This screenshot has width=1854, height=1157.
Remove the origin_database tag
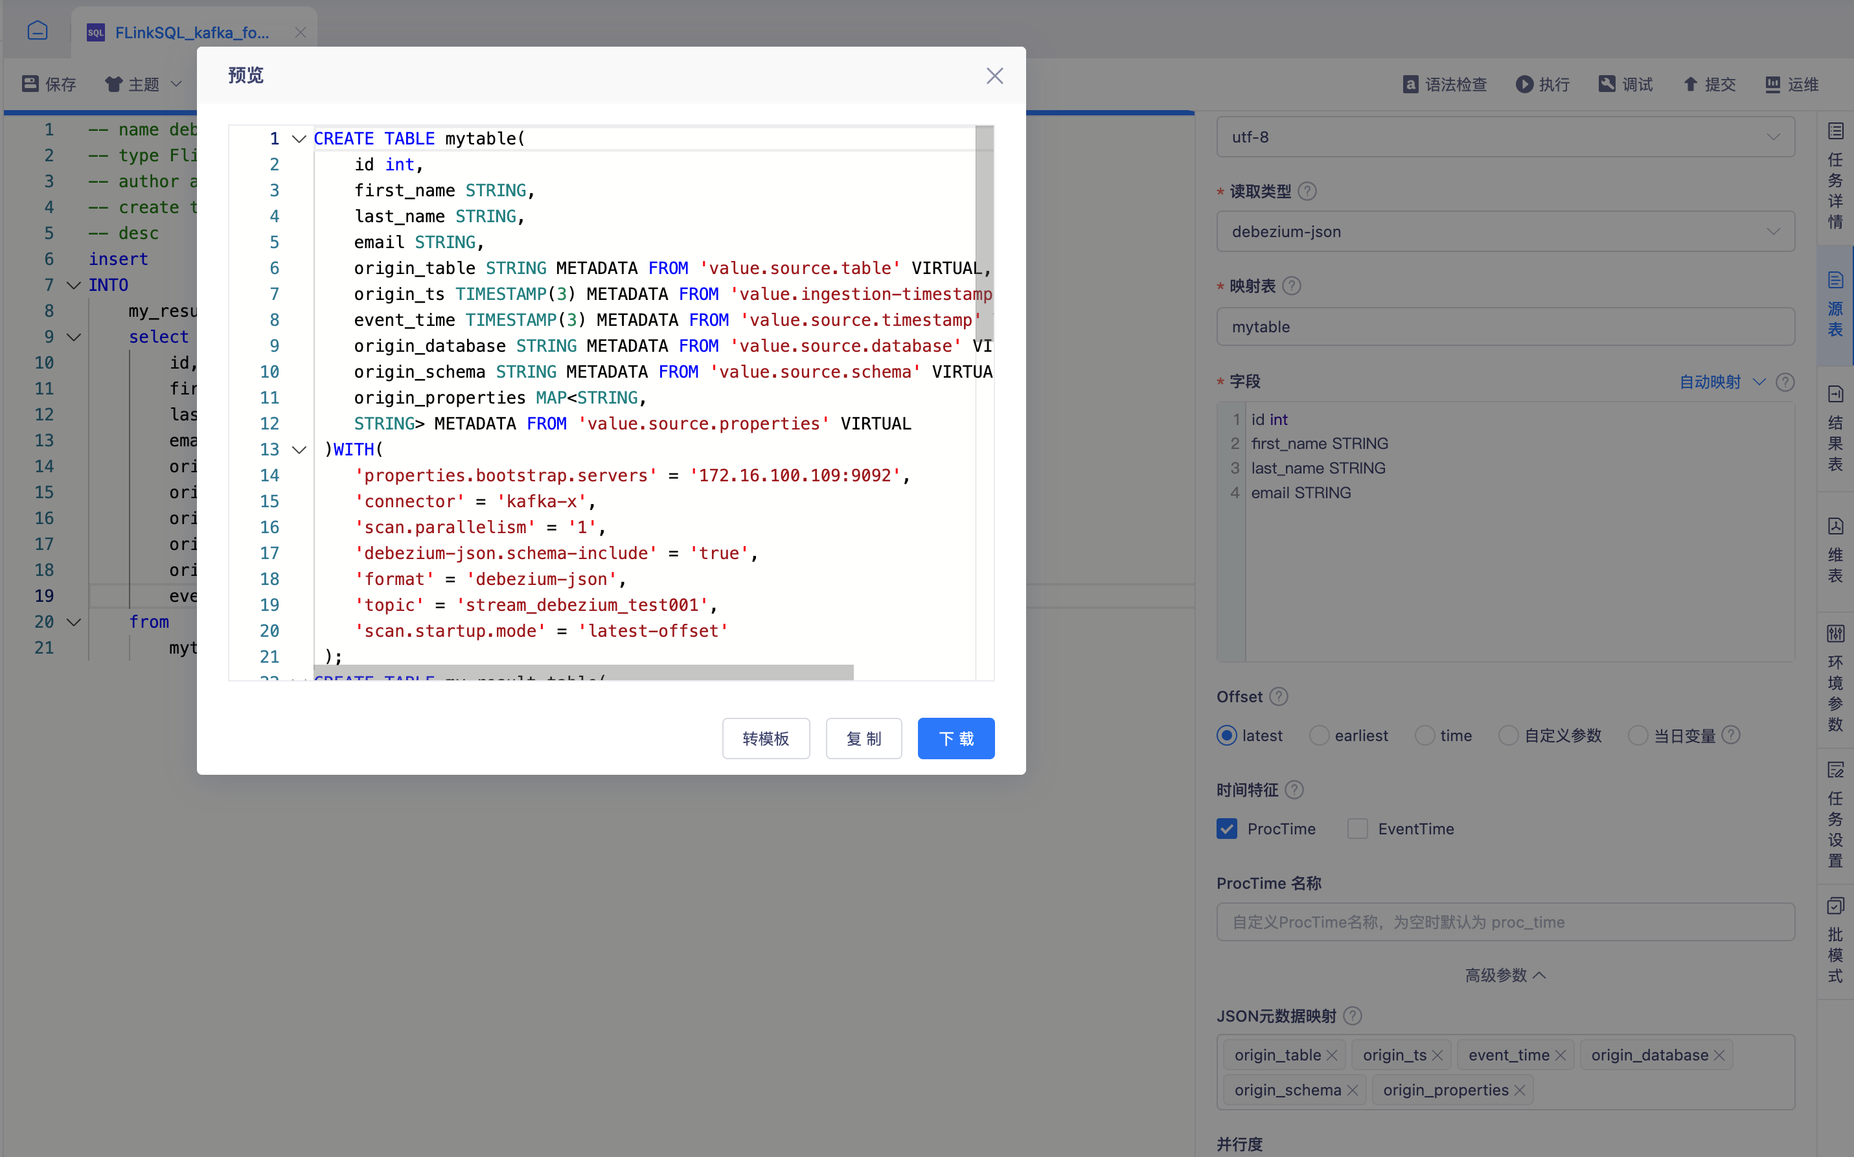pyautogui.click(x=1719, y=1055)
